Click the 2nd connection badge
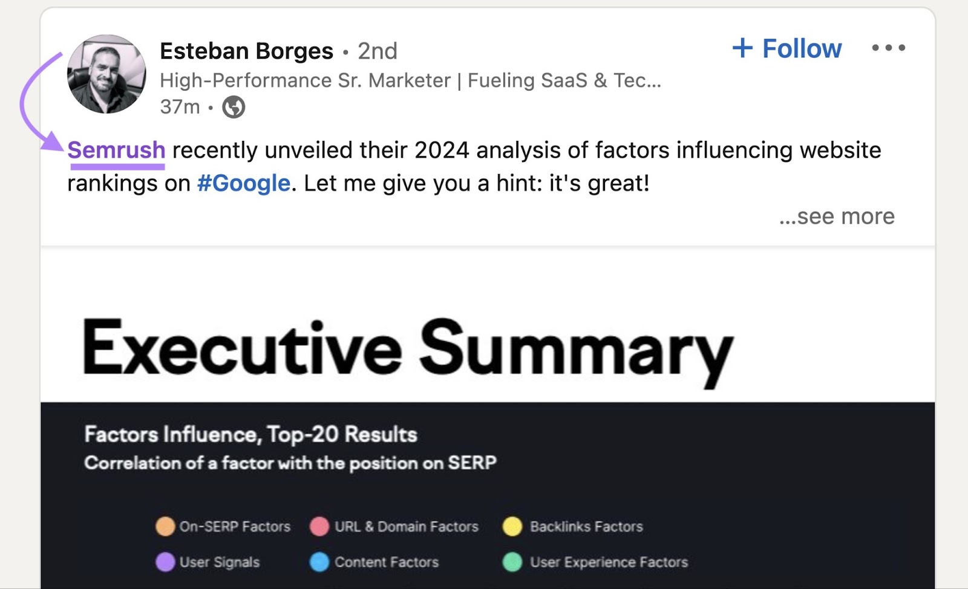The width and height of the screenshot is (968, 589). 377,51
